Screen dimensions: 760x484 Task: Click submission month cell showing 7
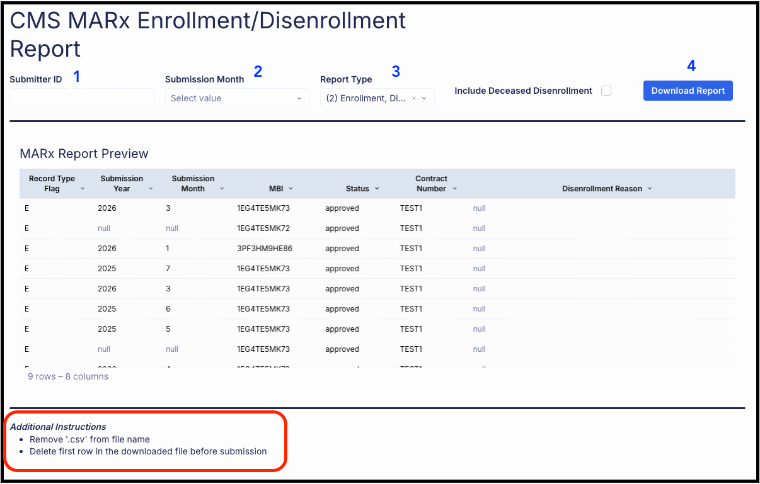[168, 269]
